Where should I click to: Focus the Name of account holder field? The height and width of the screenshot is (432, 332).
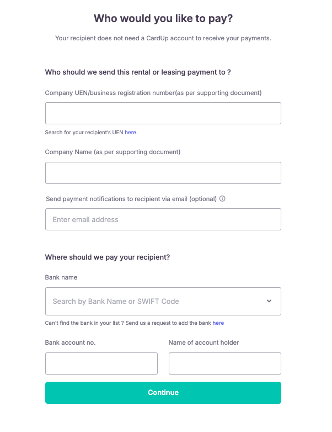[224, 363]
